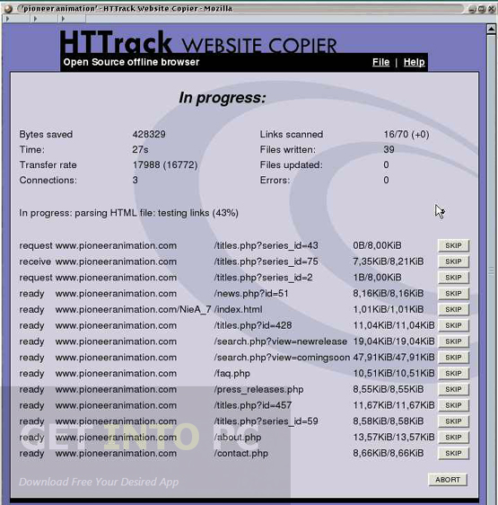Click the scrollbar up arrow
498x505 pixels.
491,30
